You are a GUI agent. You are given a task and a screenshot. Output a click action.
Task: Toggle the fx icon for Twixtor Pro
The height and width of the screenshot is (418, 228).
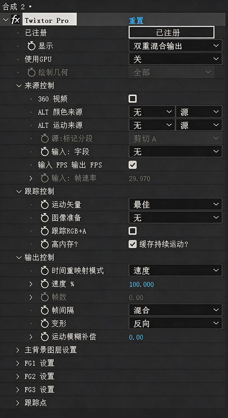(x=15, y=19)
